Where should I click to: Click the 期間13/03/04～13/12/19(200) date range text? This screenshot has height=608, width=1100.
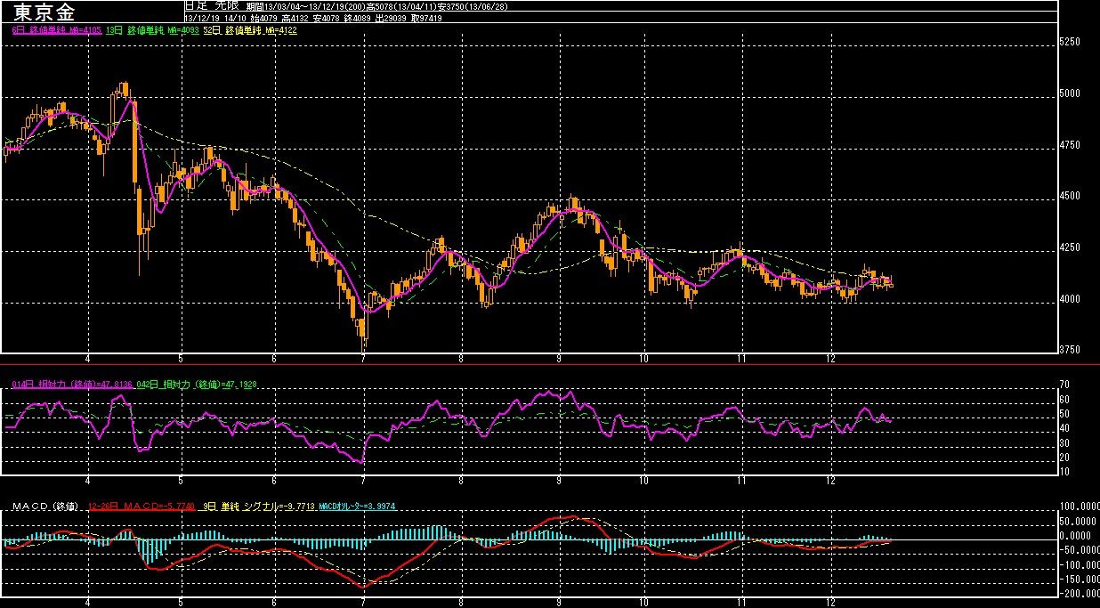306,6
